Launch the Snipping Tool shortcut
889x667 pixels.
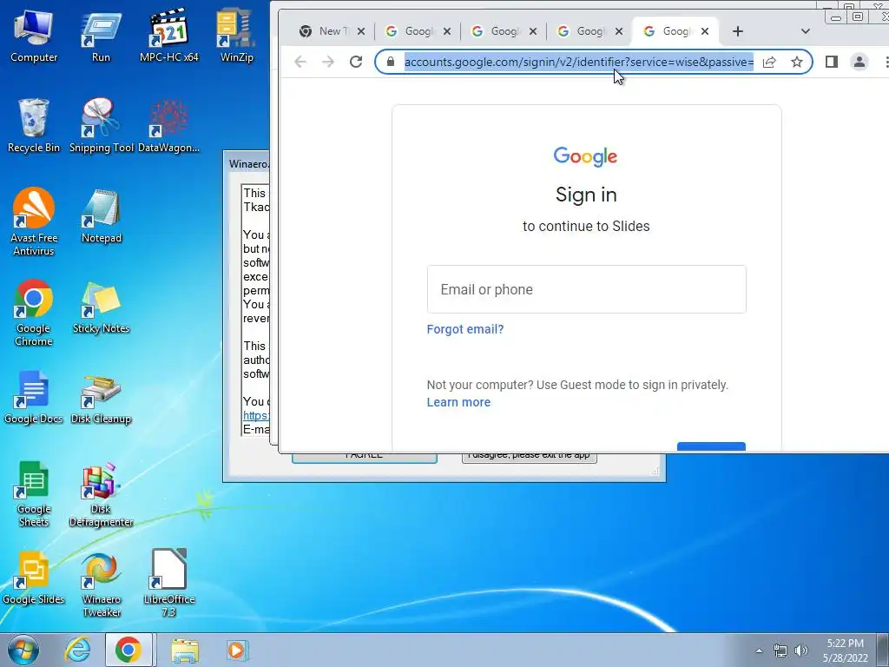pyautogui.click(x=101, y=125)
